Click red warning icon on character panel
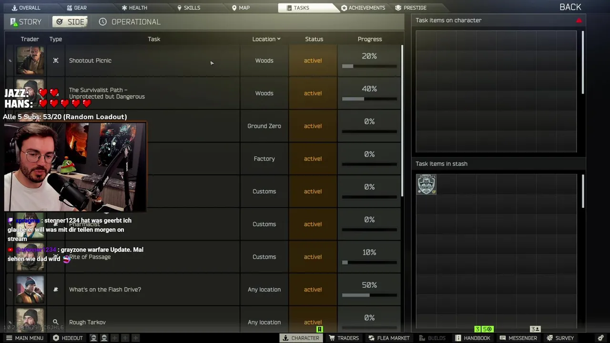Viewport: 610px width, 343px height. point(579,20)
